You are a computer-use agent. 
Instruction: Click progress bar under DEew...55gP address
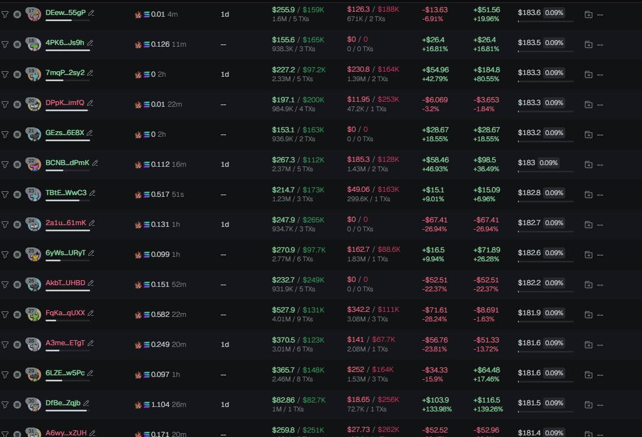pyautogui.click(x=67, y=20)
